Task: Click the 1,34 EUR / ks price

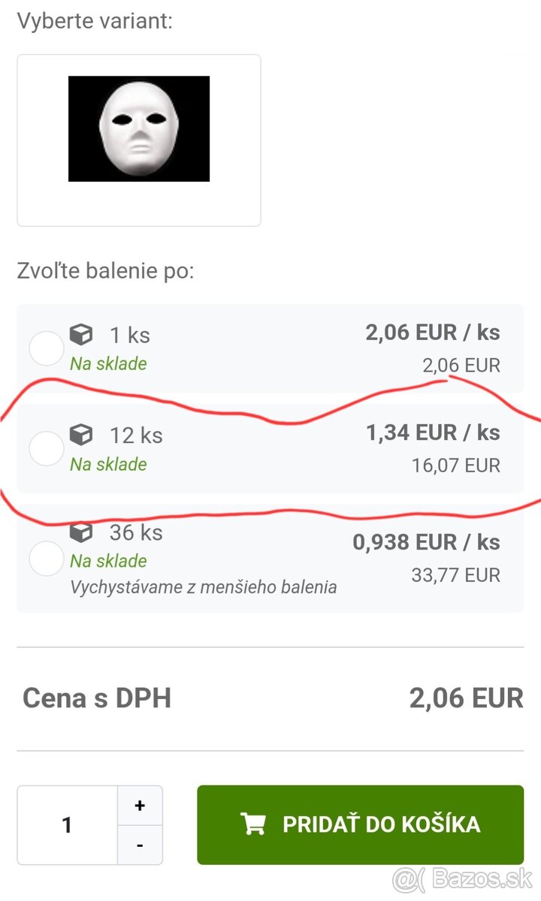Action: (x=433, y=432)
